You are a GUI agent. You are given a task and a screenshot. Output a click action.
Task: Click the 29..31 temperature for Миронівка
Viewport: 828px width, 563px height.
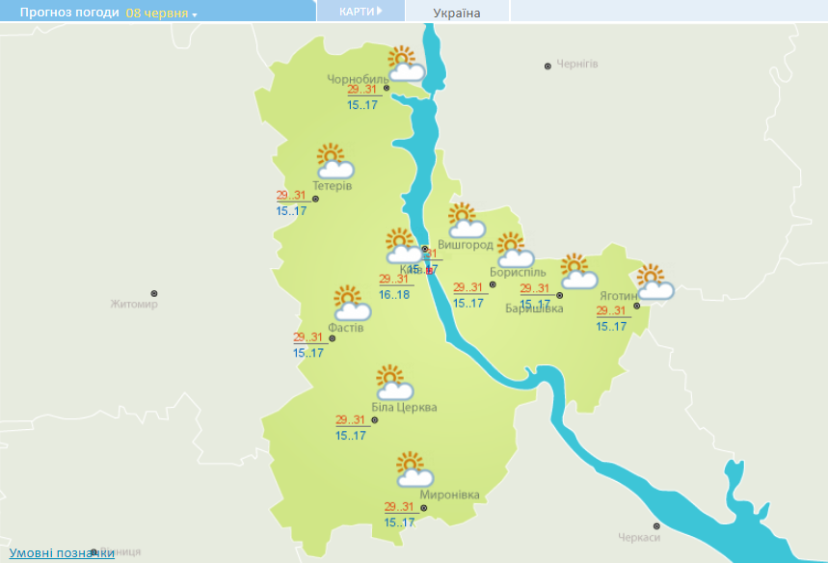[x=399, y=507]
